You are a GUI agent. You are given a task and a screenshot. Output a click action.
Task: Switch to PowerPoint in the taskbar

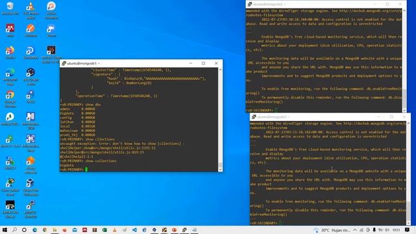point(174,229)
